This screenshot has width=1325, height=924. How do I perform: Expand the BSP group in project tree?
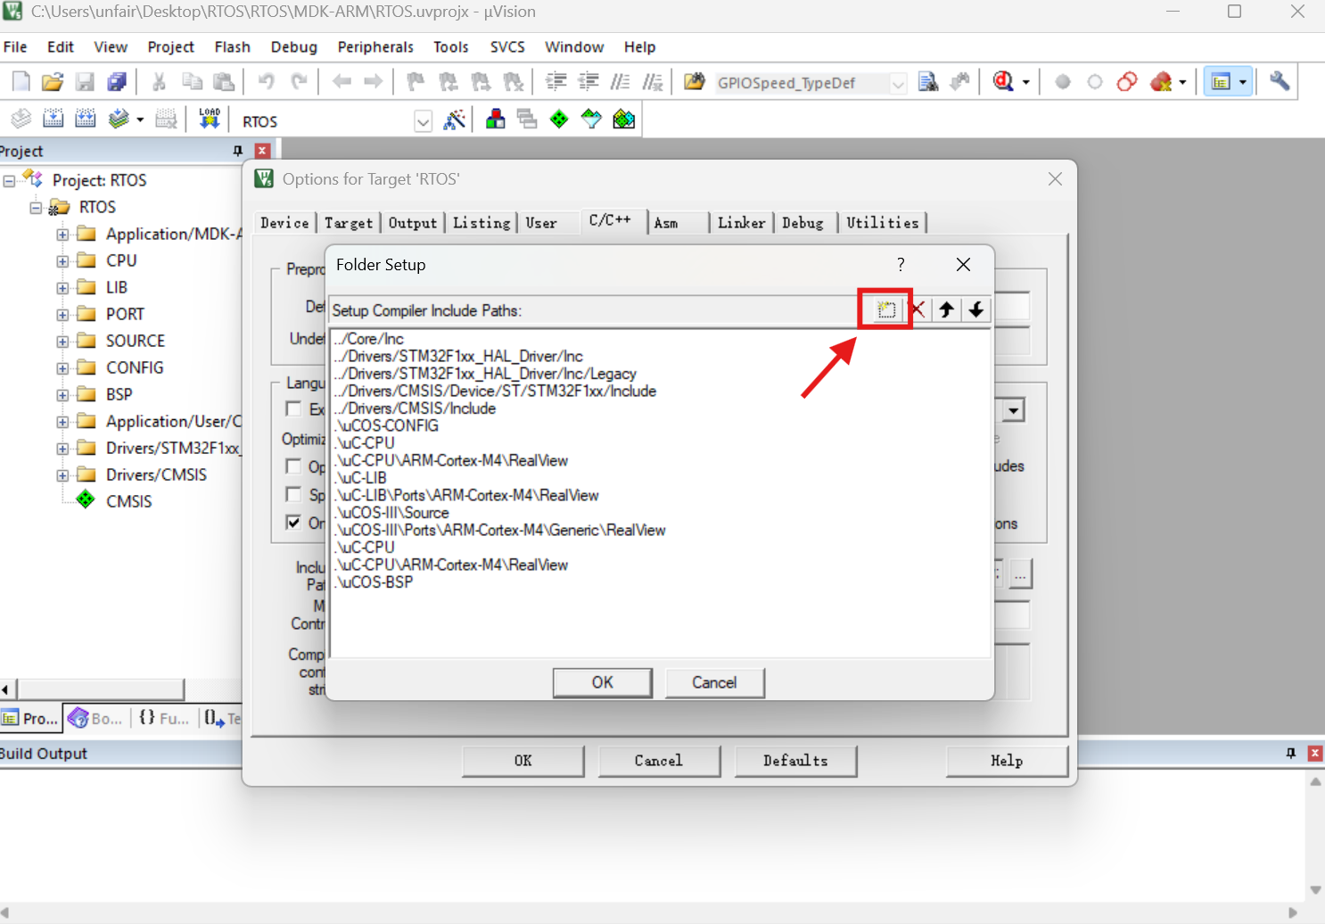(x=62, y=395)
